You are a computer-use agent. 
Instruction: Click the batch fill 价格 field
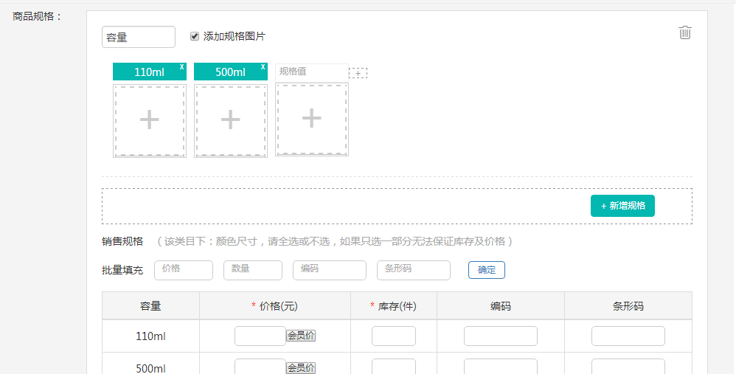pyautogui.click(x=183, y=270)
